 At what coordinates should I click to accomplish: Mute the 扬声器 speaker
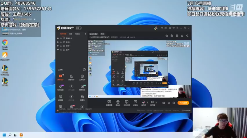click(x=152, y=102)
